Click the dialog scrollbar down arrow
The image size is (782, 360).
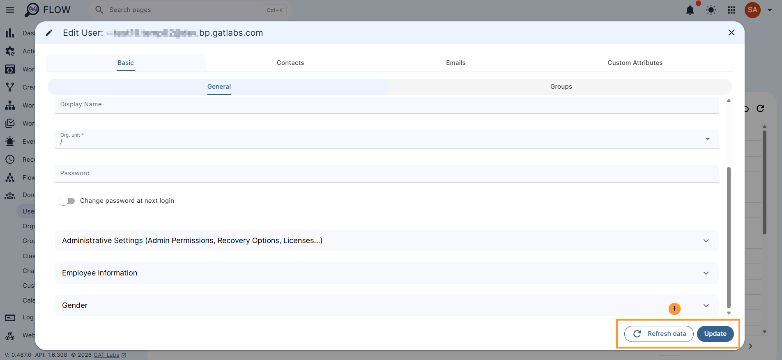[729, 313]
